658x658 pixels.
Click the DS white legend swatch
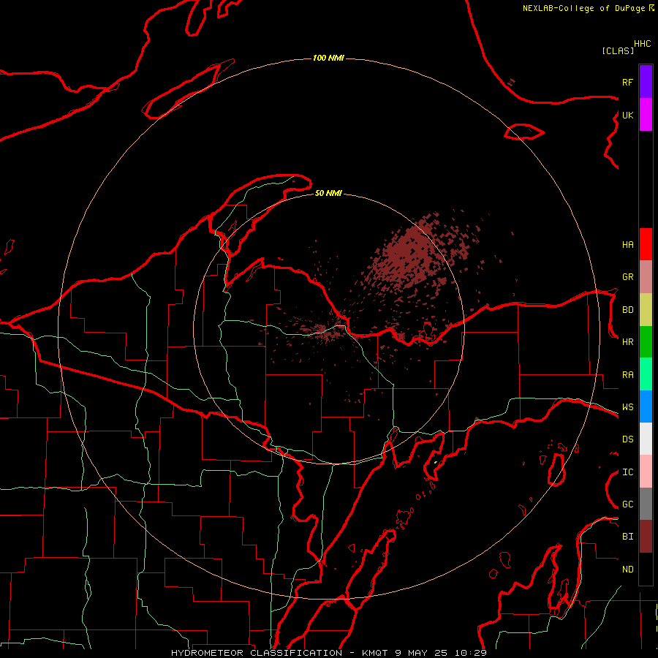tap(646, 439)
